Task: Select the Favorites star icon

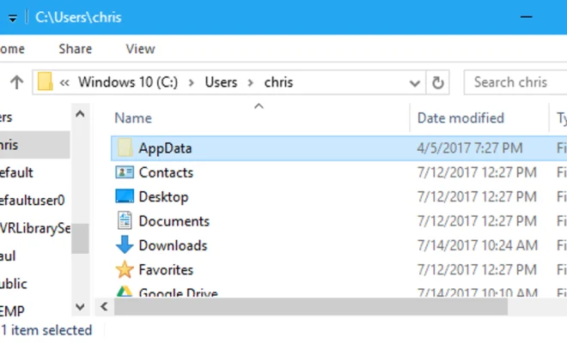Action: (125, 269)
